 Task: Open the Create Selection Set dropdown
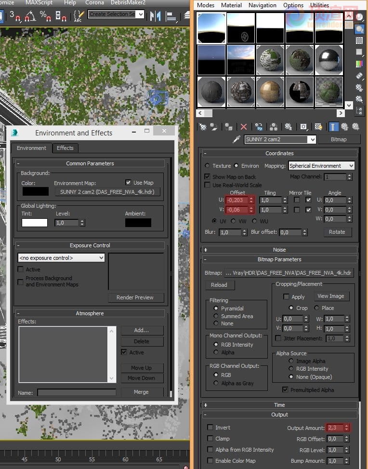[141, 14]
